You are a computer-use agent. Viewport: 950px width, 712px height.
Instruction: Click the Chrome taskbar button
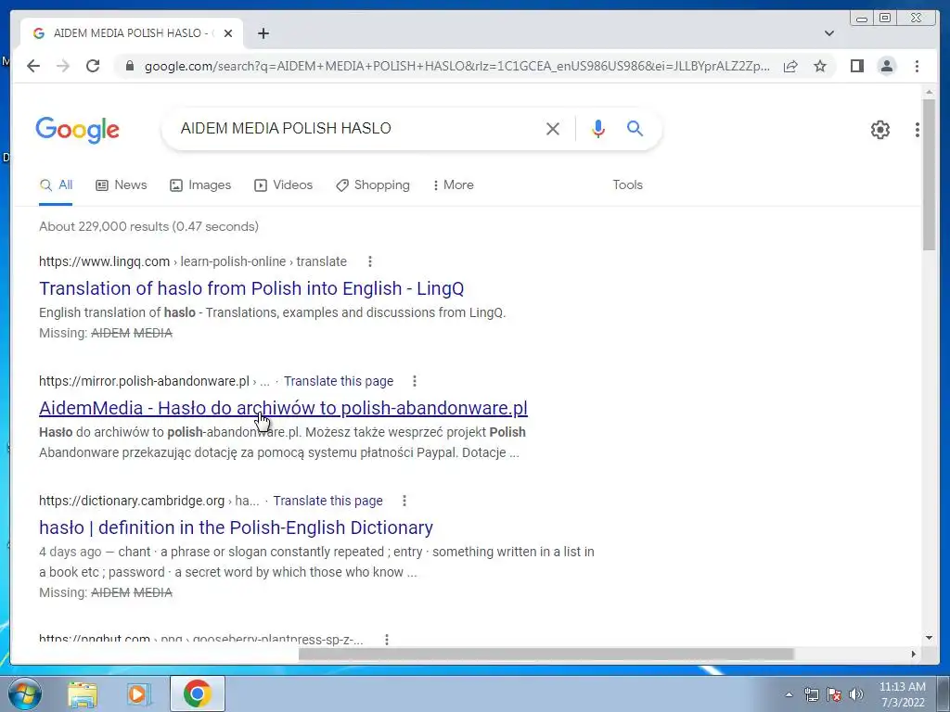[x=198, y=693]
